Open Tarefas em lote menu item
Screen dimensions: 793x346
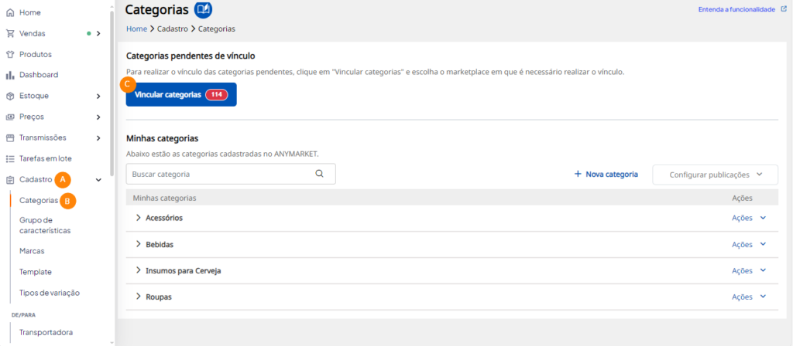[x=46, y=158]
